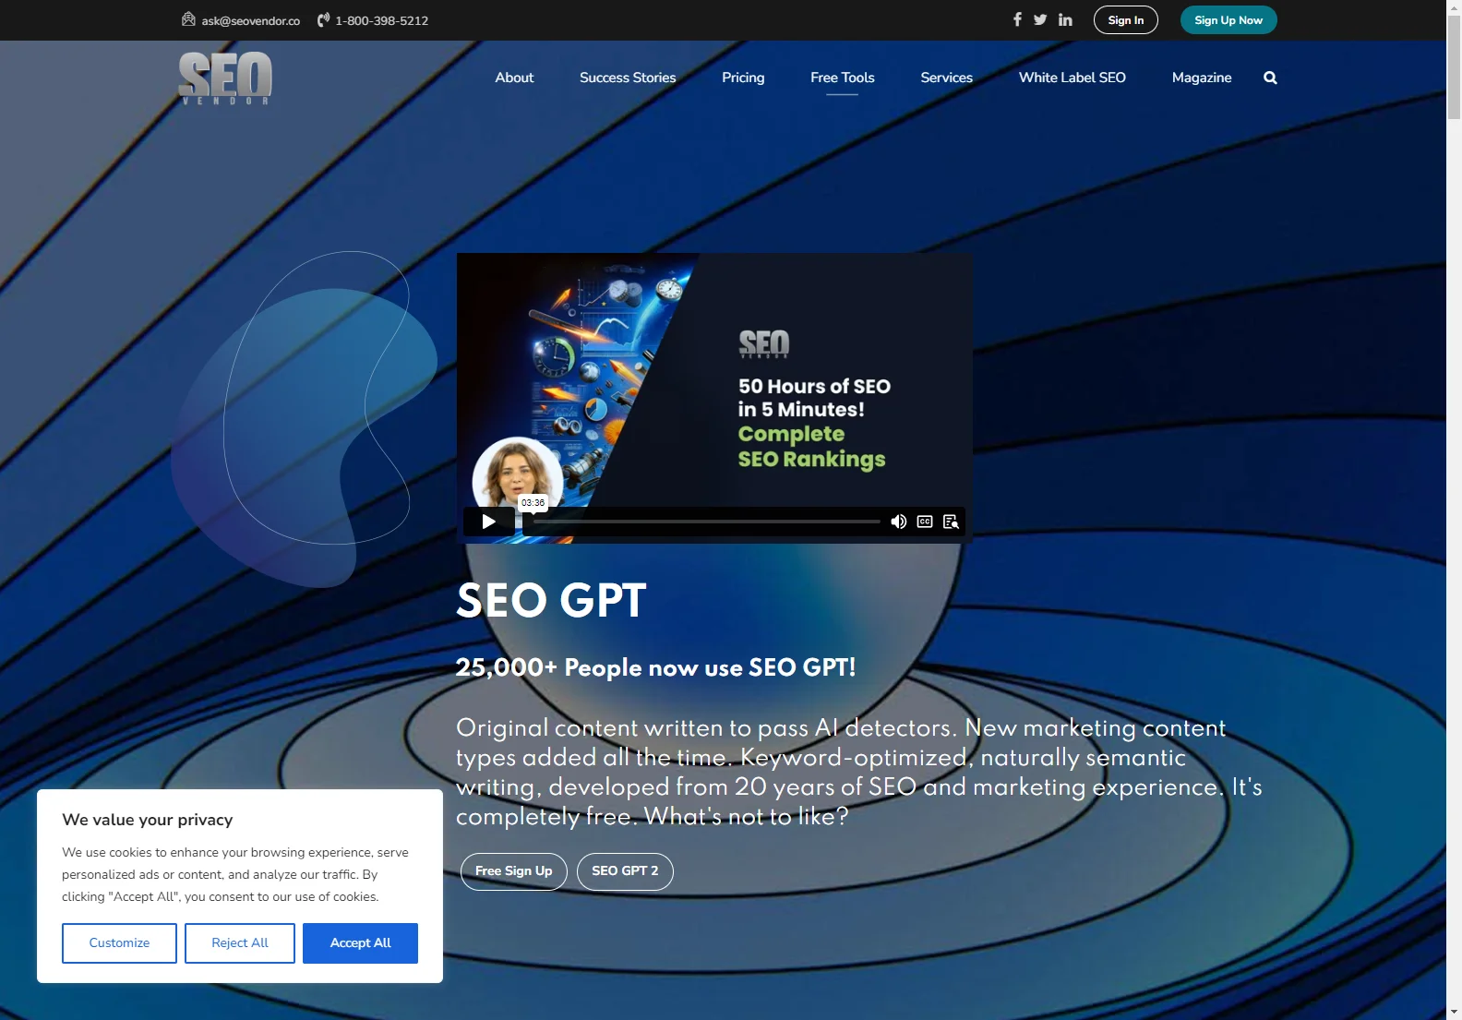This screenshot has width=1462, height=1020.
Task: Click the SEO GPT 2 button
Action: coord(625,871)
